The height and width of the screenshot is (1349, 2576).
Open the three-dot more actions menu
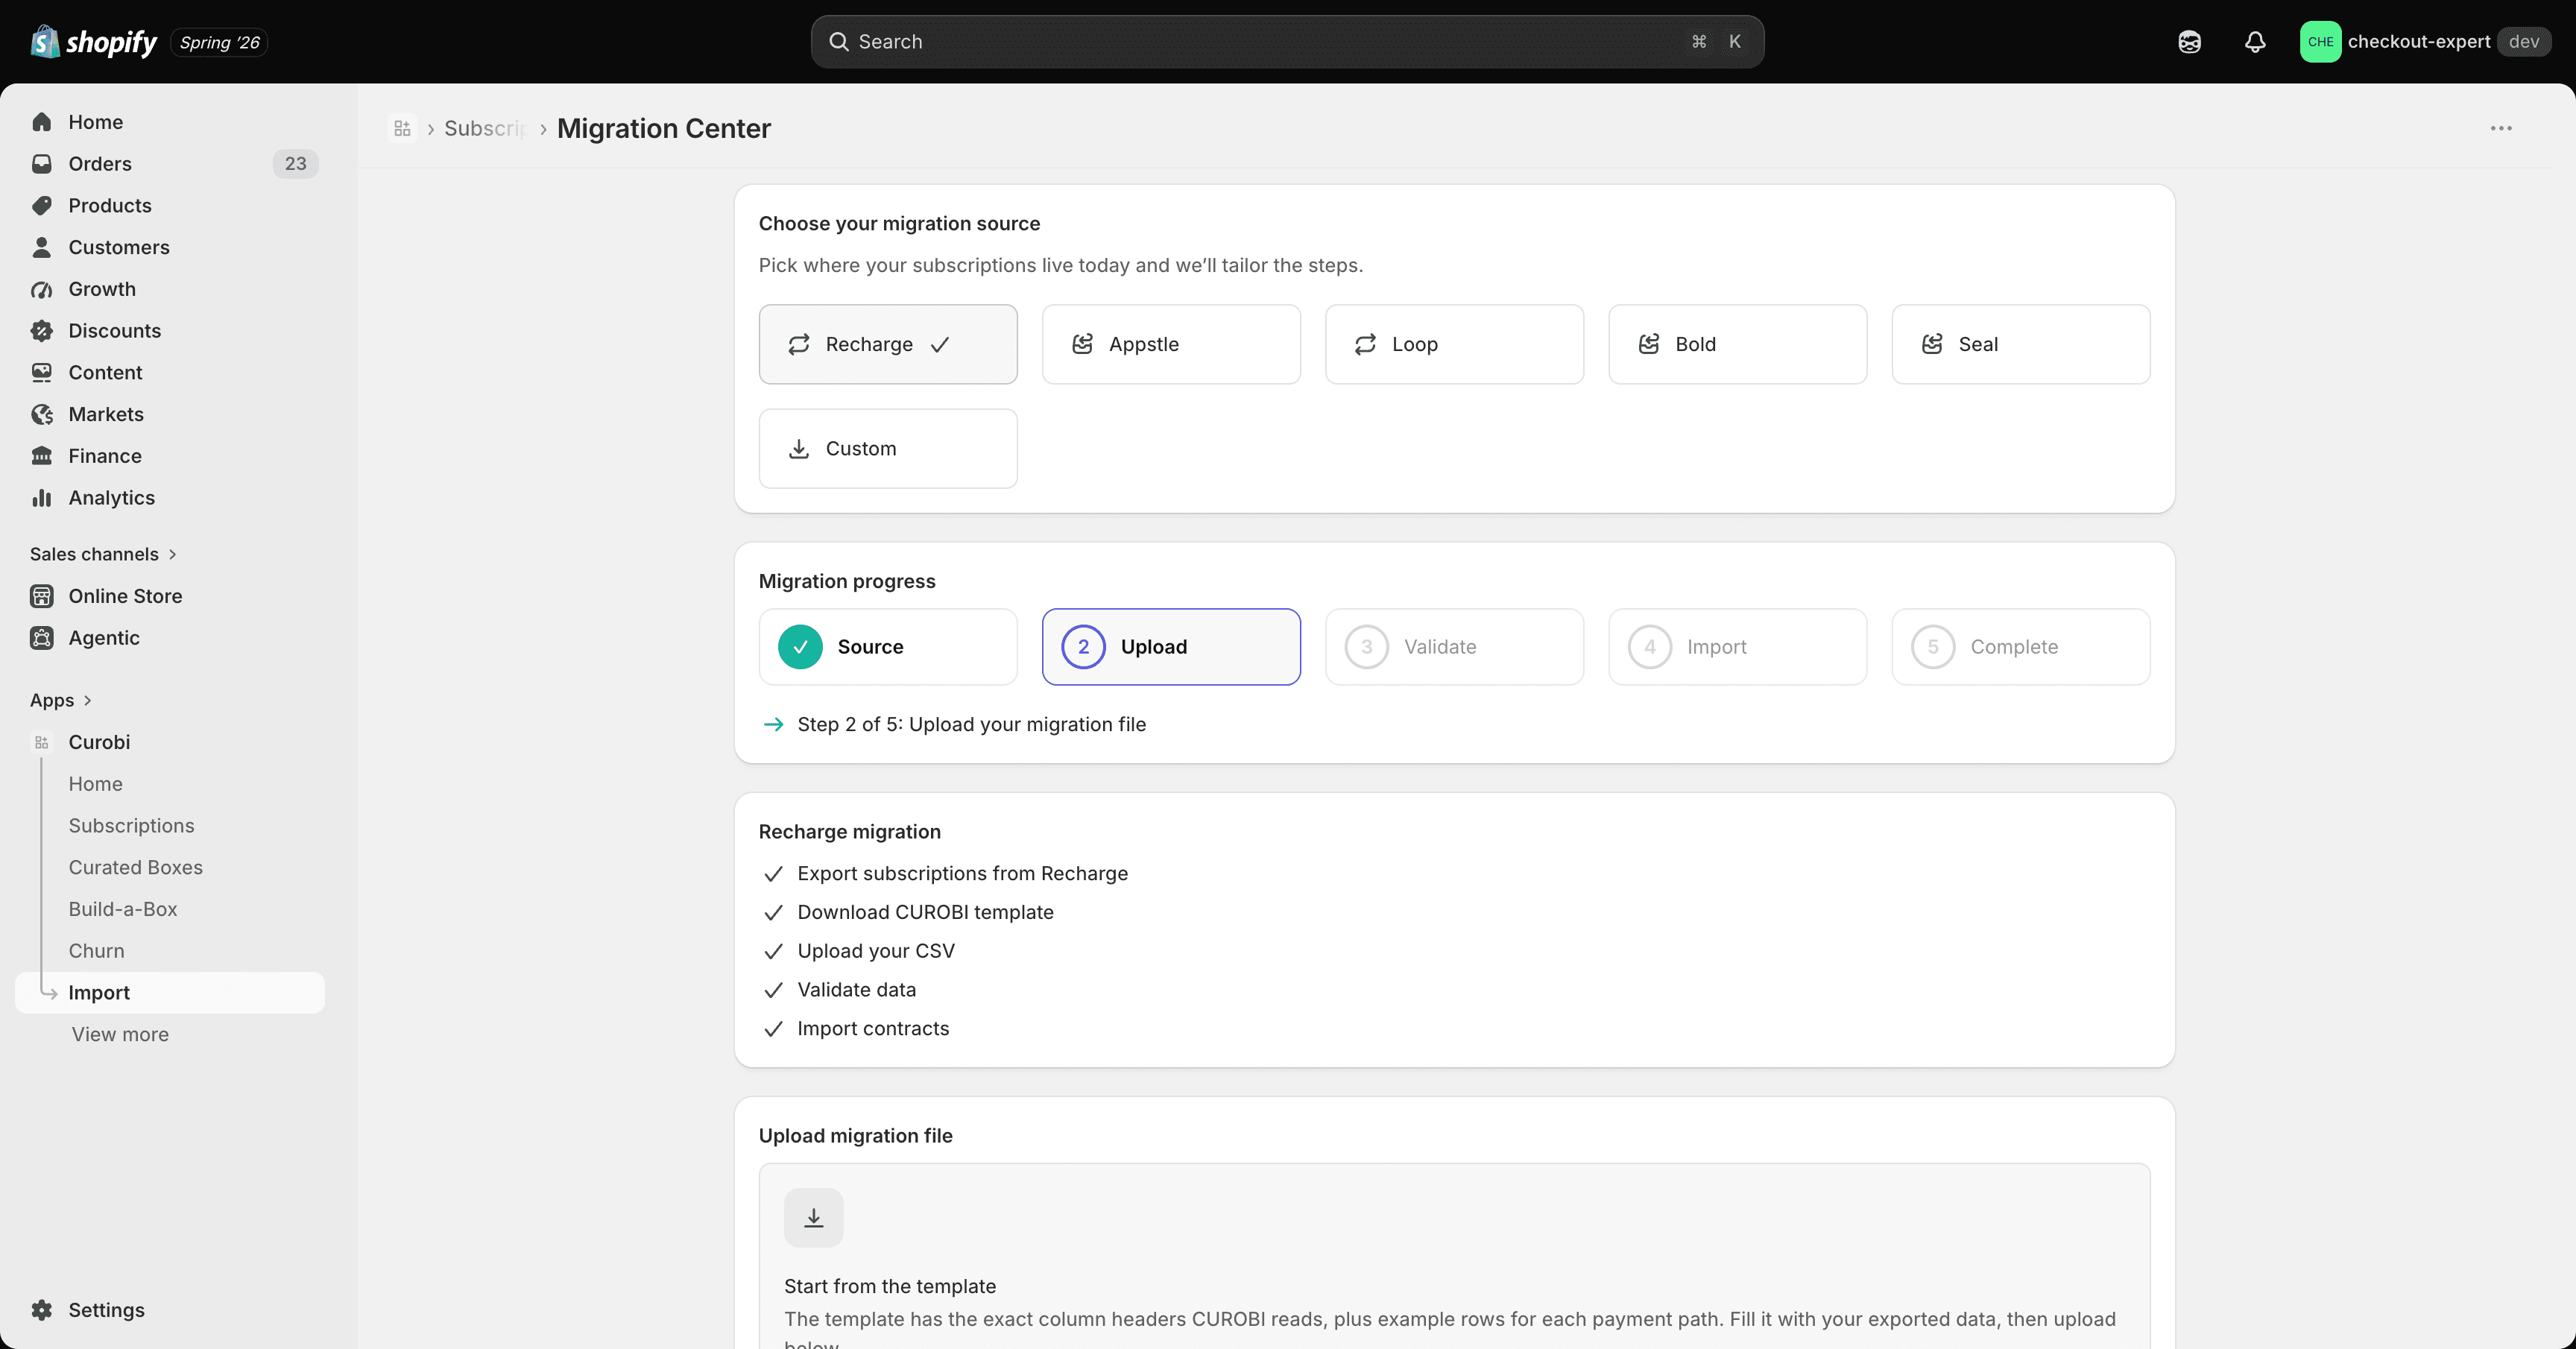(x=2501, y=128)
